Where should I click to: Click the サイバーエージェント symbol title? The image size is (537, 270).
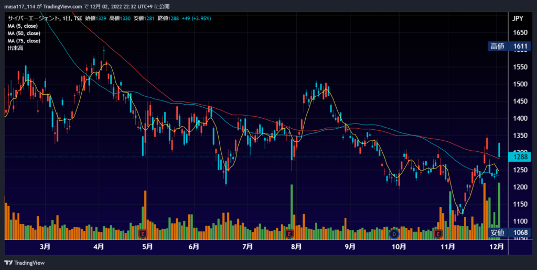point(33,18)
